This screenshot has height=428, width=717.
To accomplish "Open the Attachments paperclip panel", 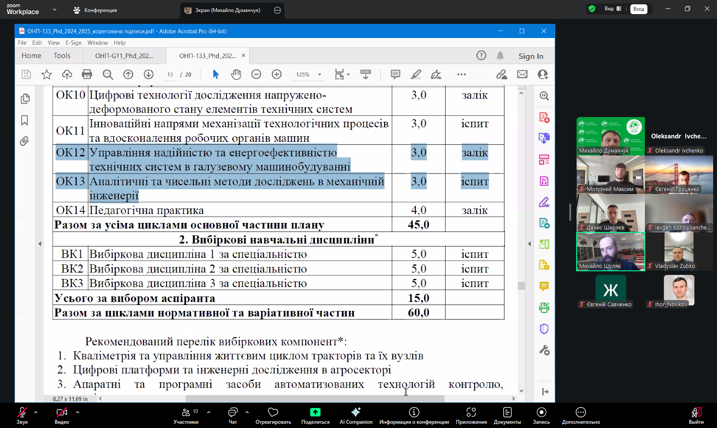I will 24,141.
